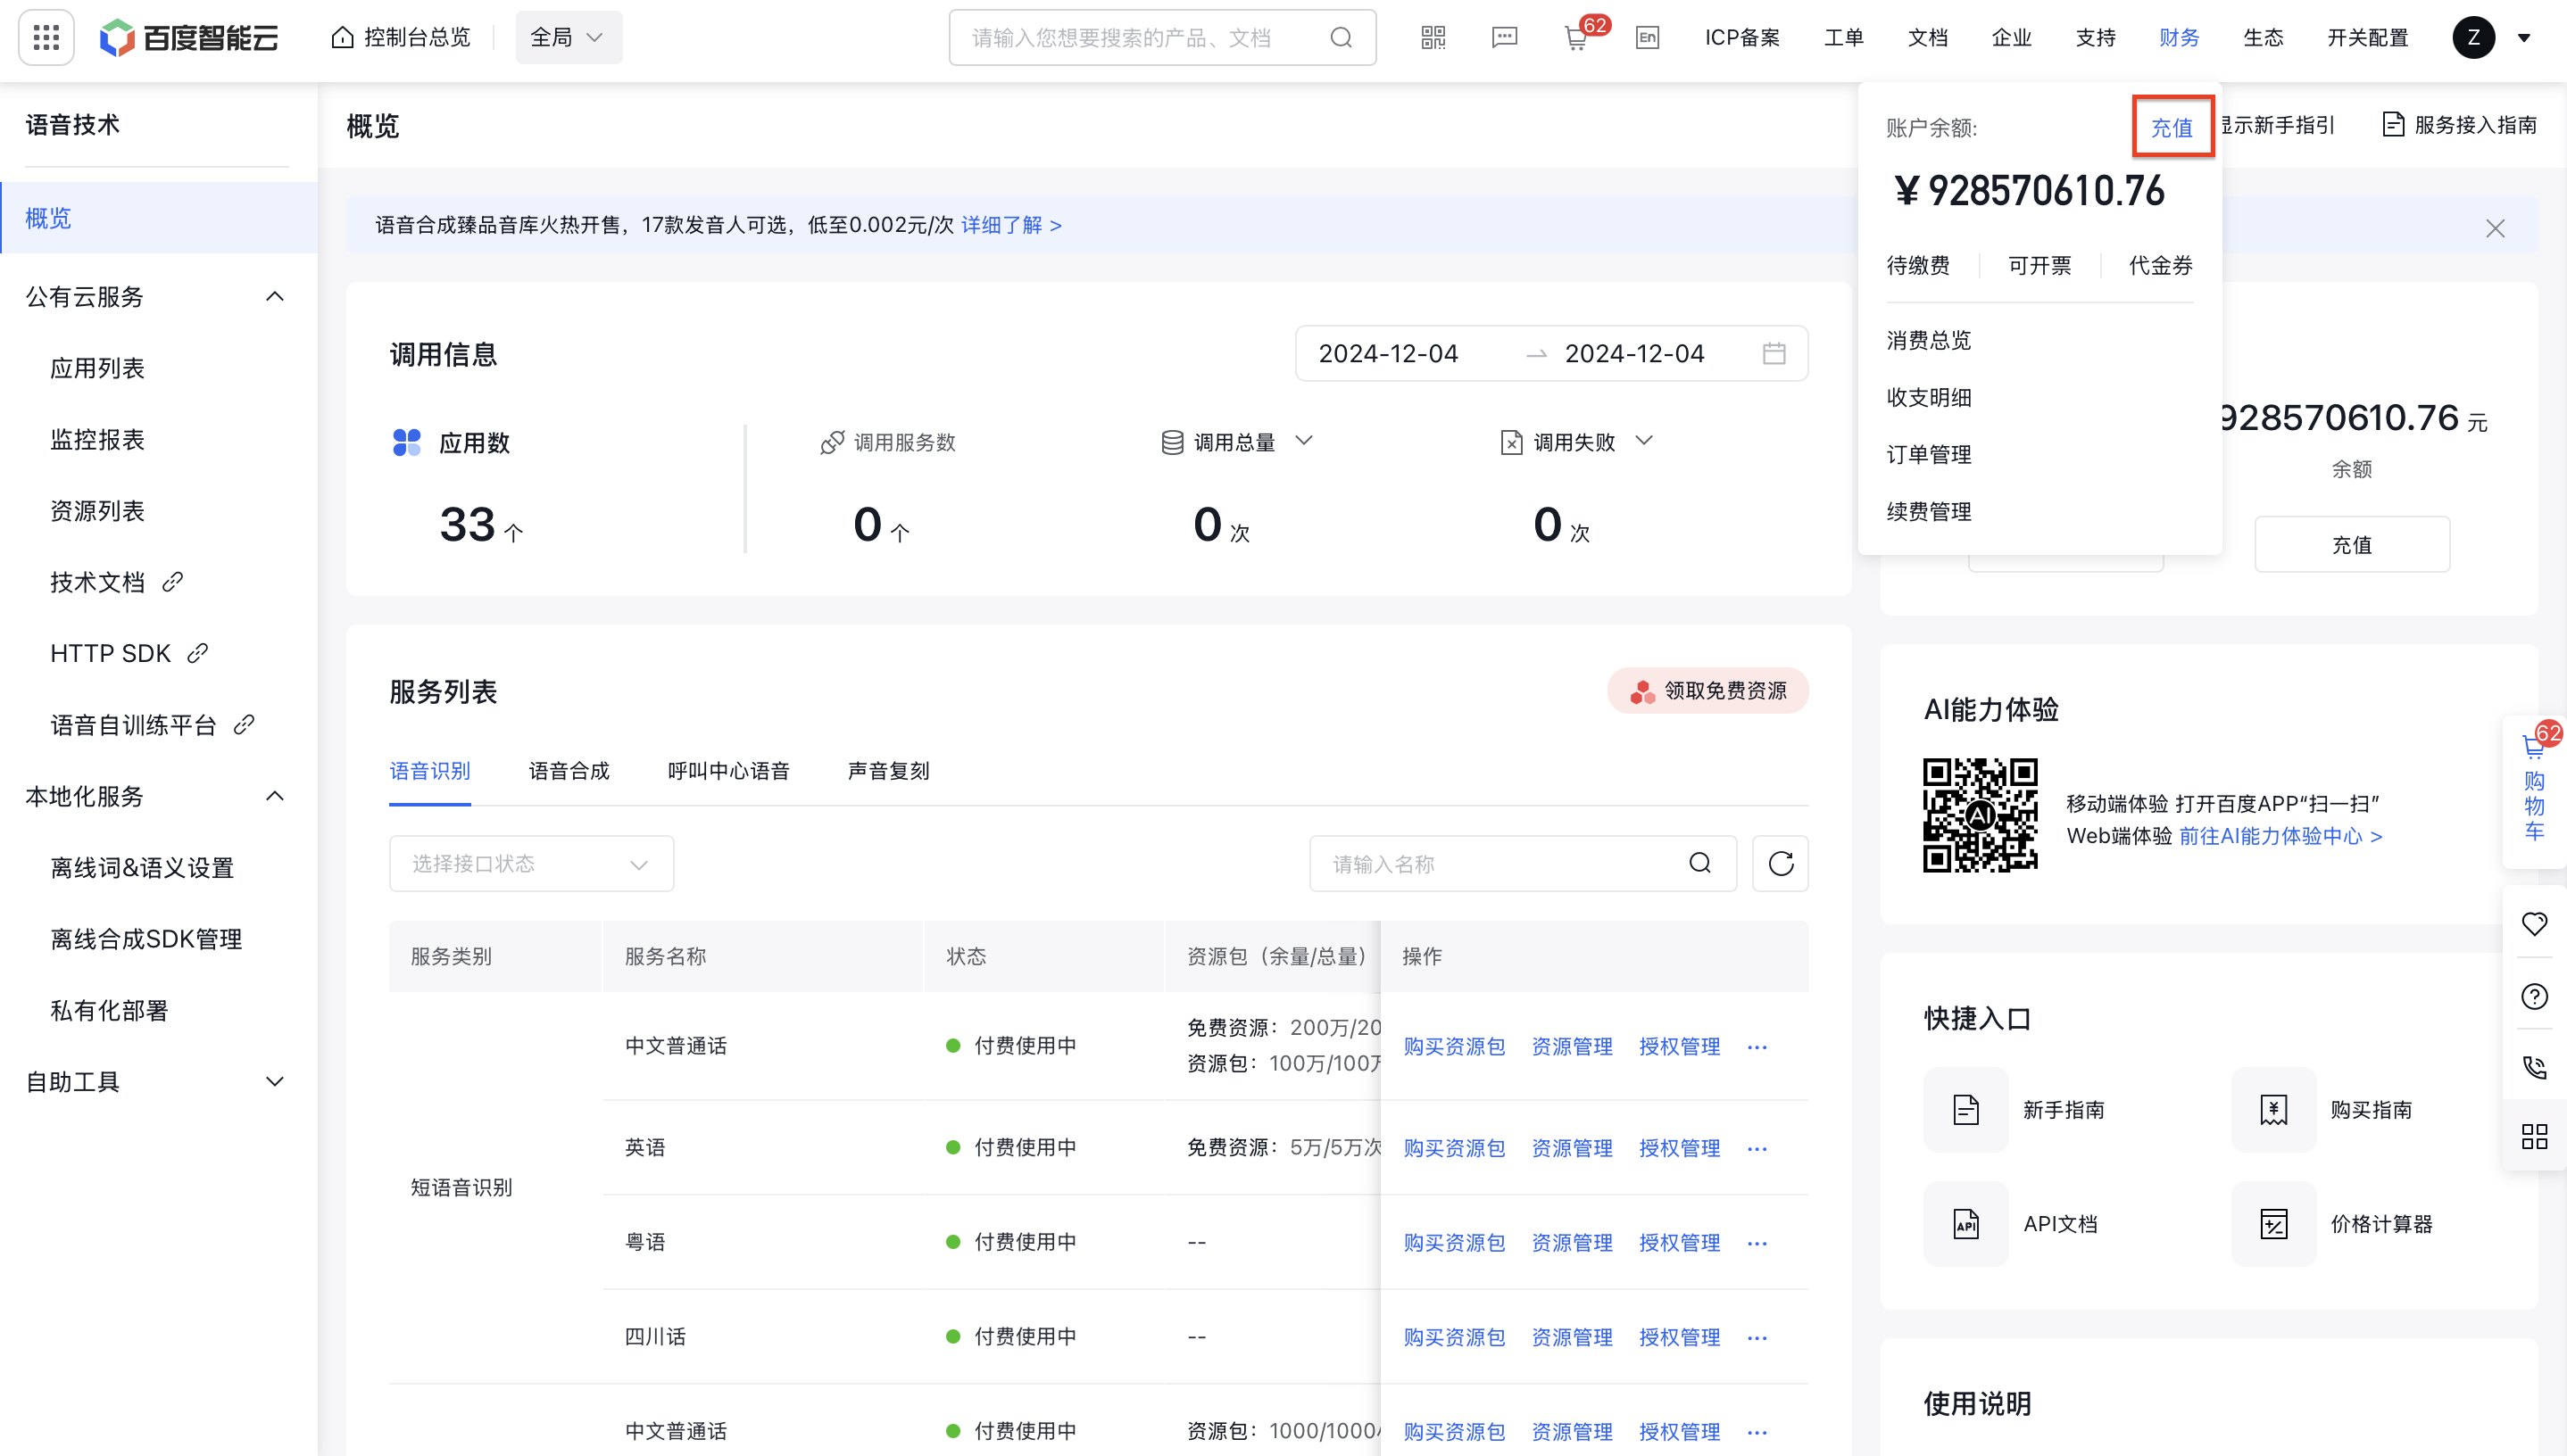
Task: Open the header shopping cart icon
Action: [x=1575, y=39]
